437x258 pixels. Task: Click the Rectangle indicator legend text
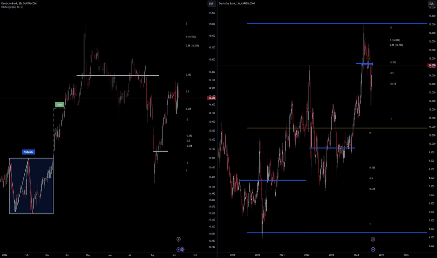tap(12, 7)
